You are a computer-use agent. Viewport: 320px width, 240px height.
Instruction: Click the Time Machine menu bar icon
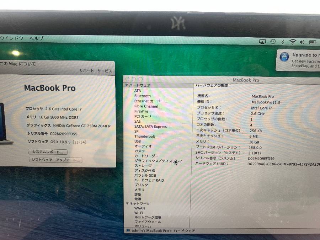273,42
